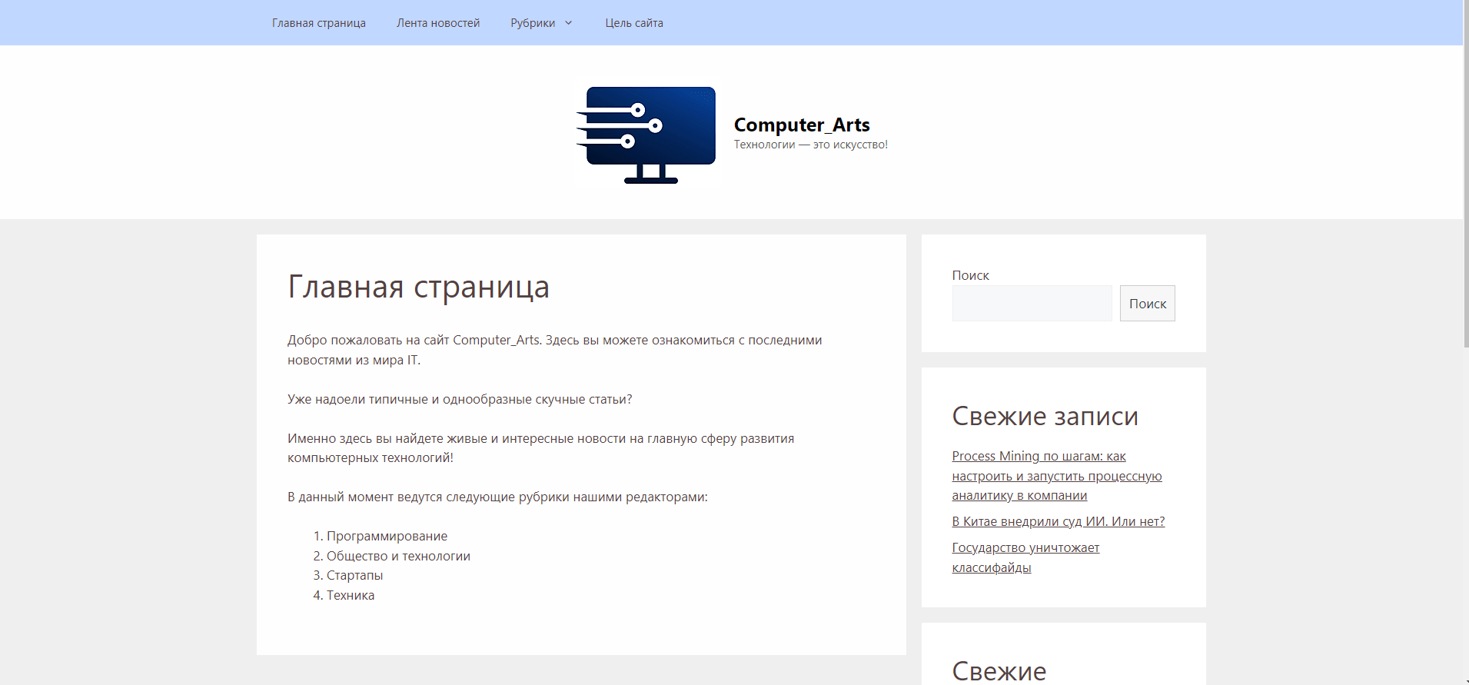Image resolution: width=1469 pixels, height=685 pixels.
Task: Focus the Поиск search input field
Action: tap(1032, 304)
